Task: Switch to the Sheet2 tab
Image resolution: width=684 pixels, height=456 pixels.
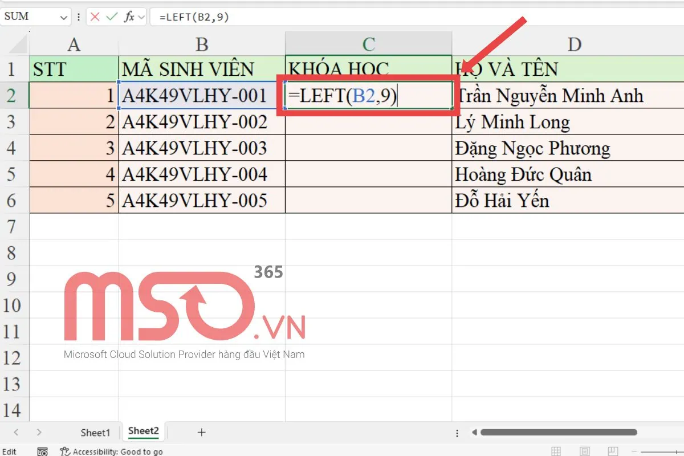Action: coord(142,432)
